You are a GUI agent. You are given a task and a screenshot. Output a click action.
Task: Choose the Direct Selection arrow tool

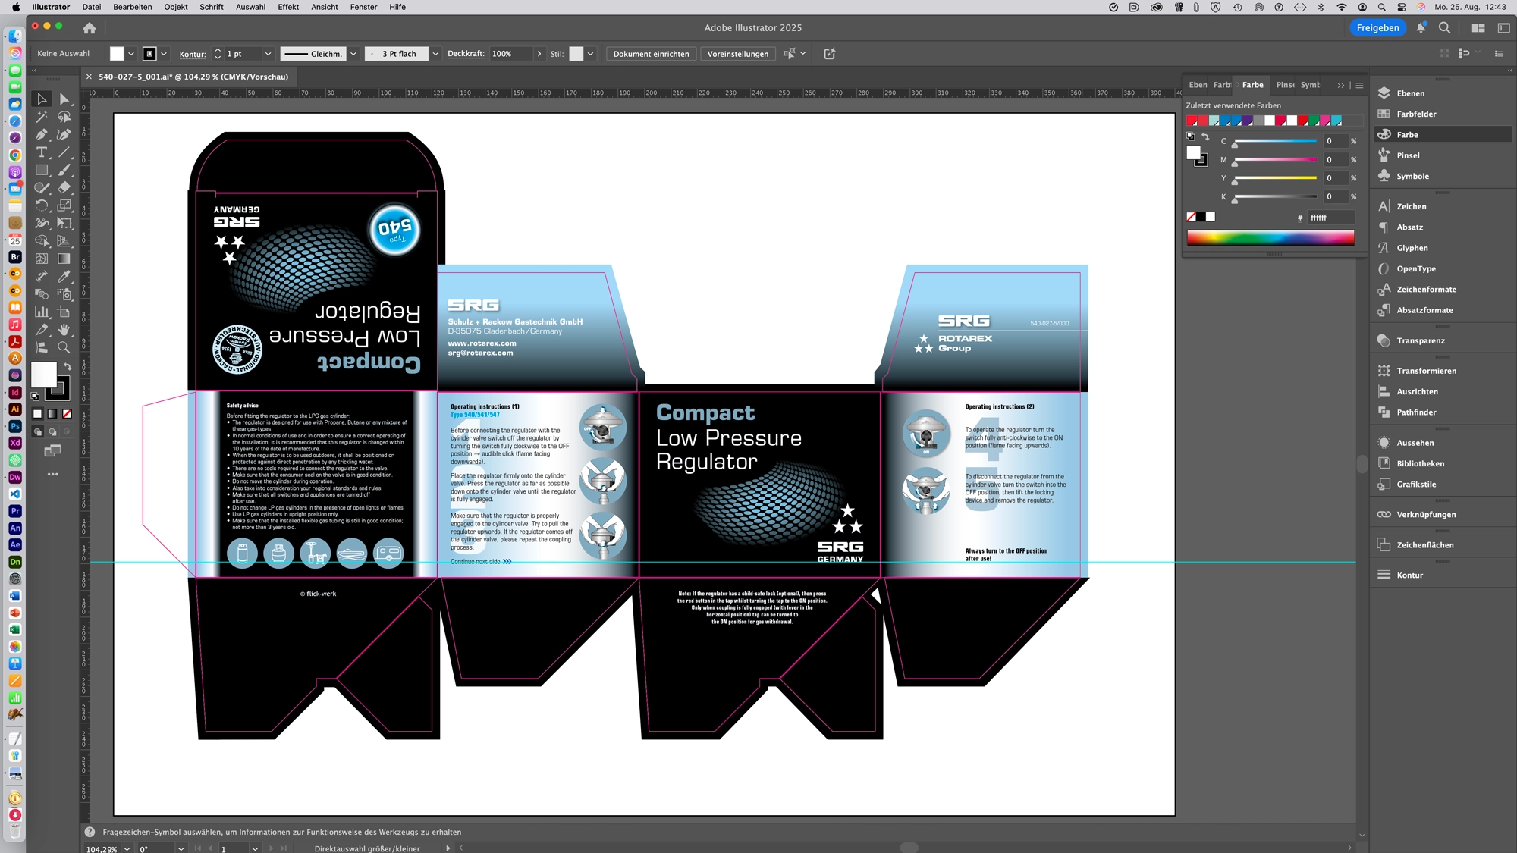(64, 99)
